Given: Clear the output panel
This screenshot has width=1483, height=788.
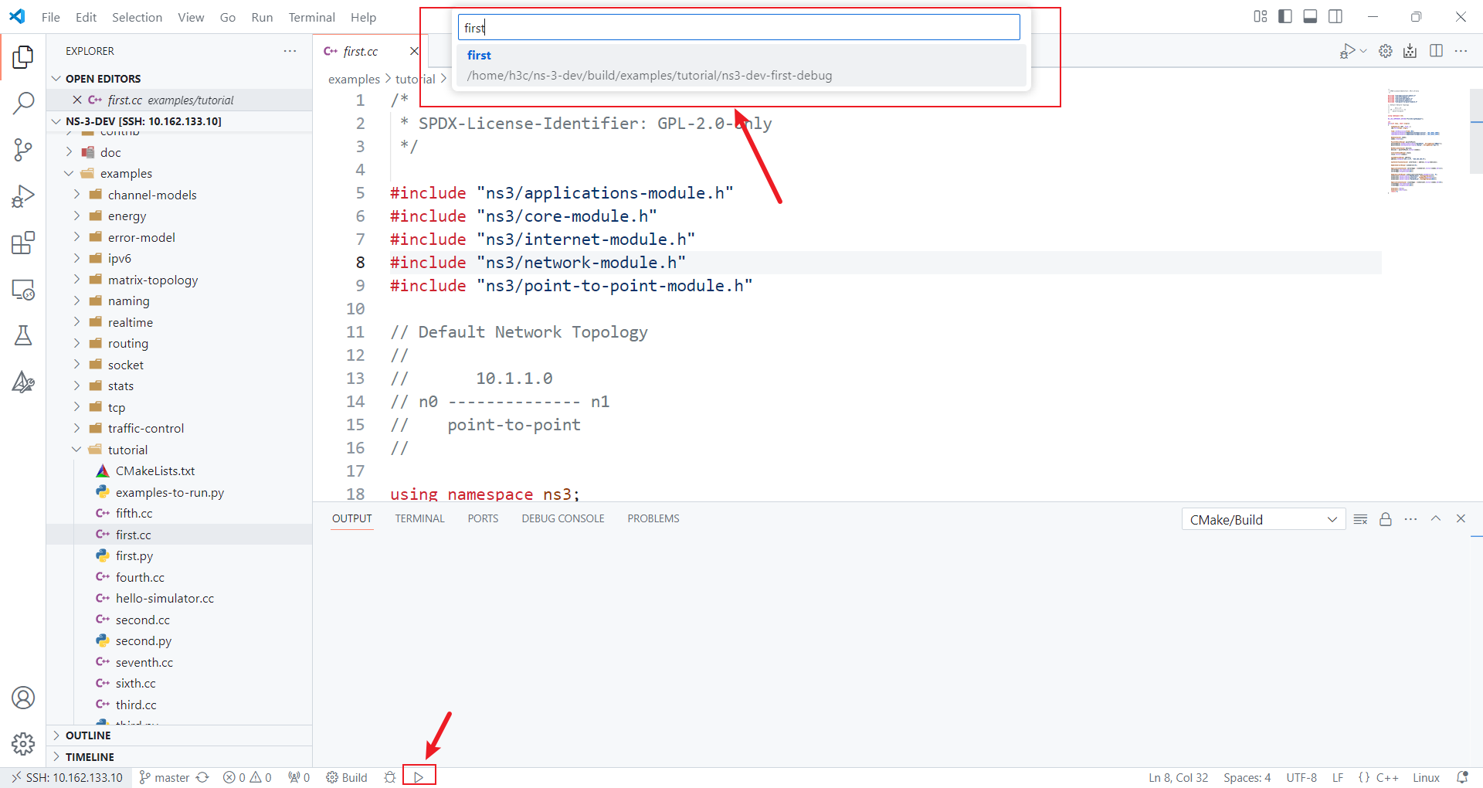Looking at the screenshot, I should [1361, 519].
